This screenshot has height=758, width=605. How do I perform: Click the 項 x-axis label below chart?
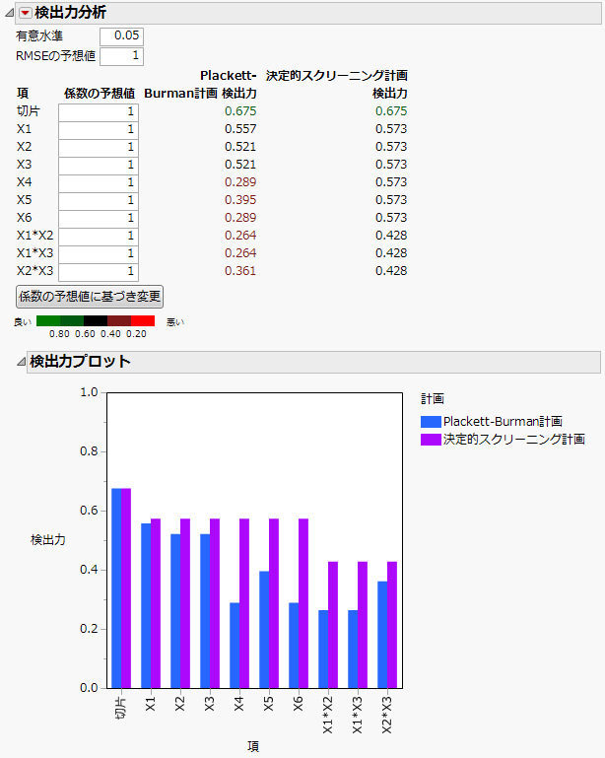tap(253, 746)
